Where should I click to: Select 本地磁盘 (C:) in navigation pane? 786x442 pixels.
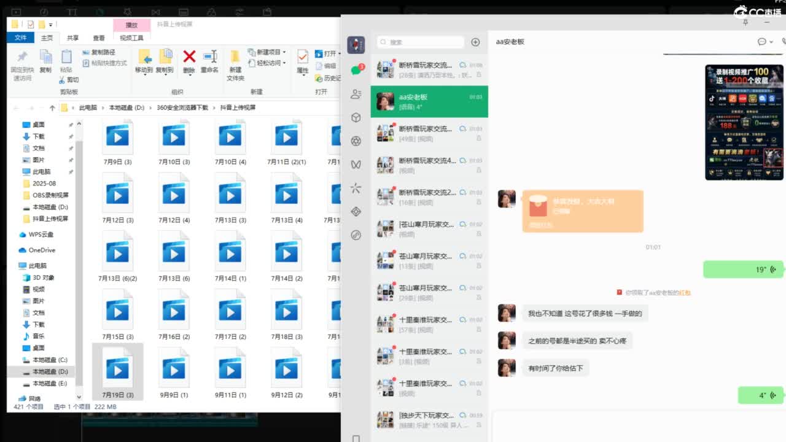(x=45, y=360)
